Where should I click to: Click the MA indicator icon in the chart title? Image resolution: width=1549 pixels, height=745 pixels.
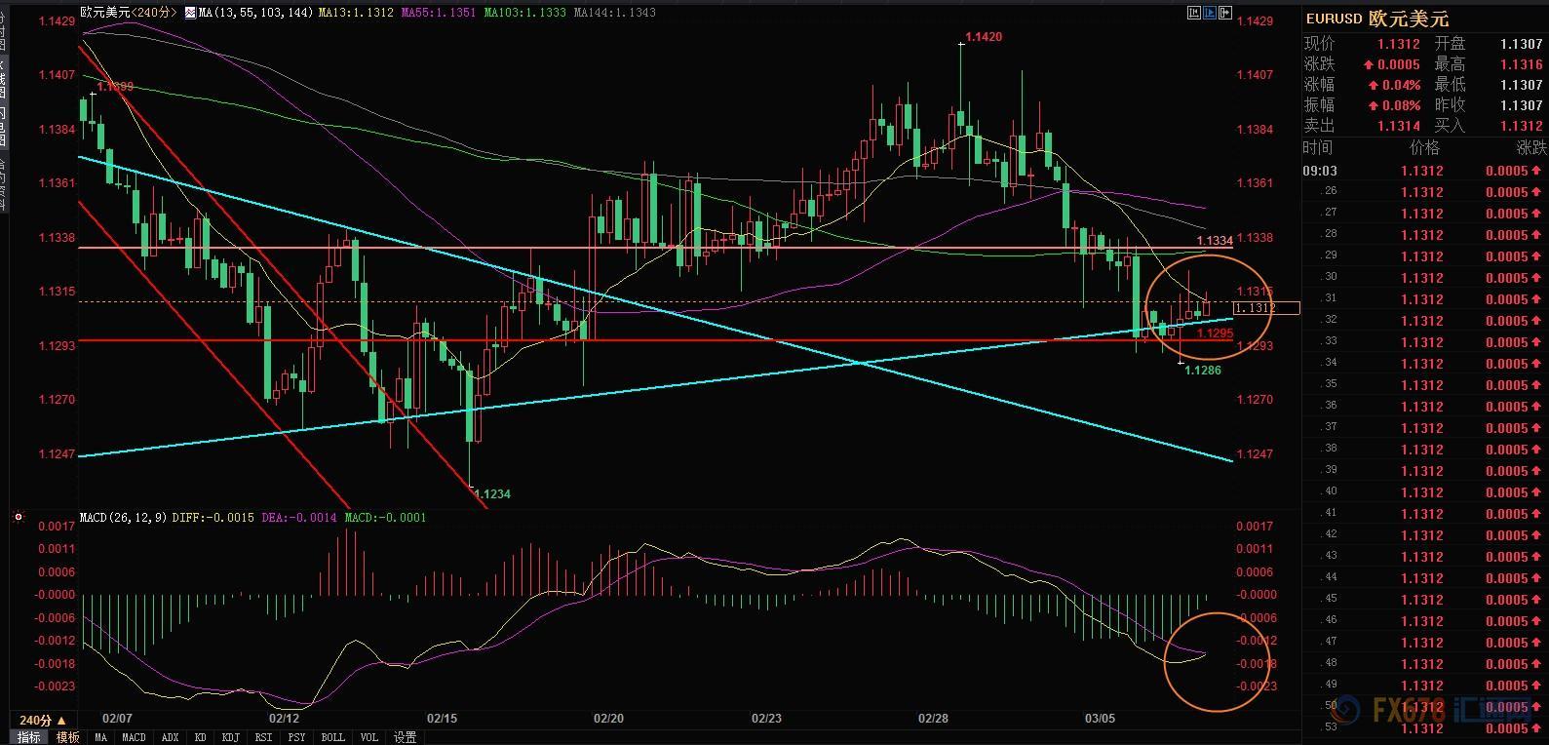click(x=190, y=13)
